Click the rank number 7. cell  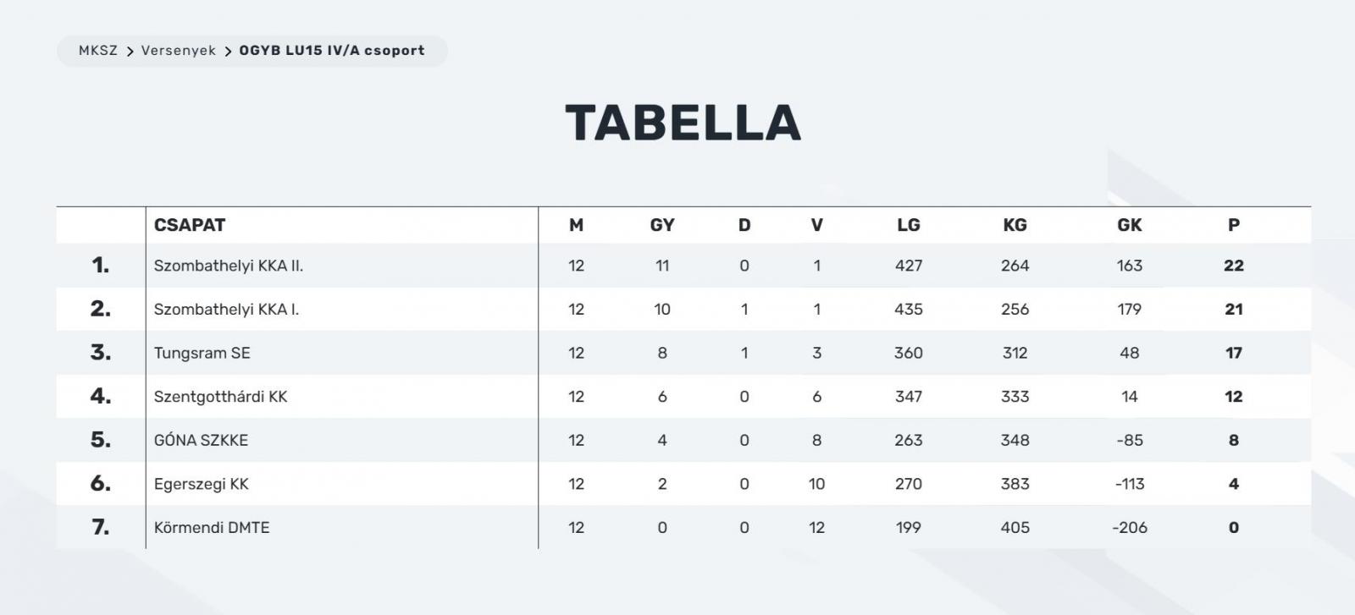(101, 528)
